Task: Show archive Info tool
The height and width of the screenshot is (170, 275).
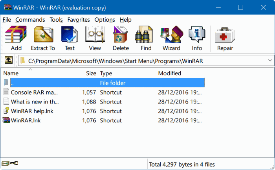Action: (197, 35)
